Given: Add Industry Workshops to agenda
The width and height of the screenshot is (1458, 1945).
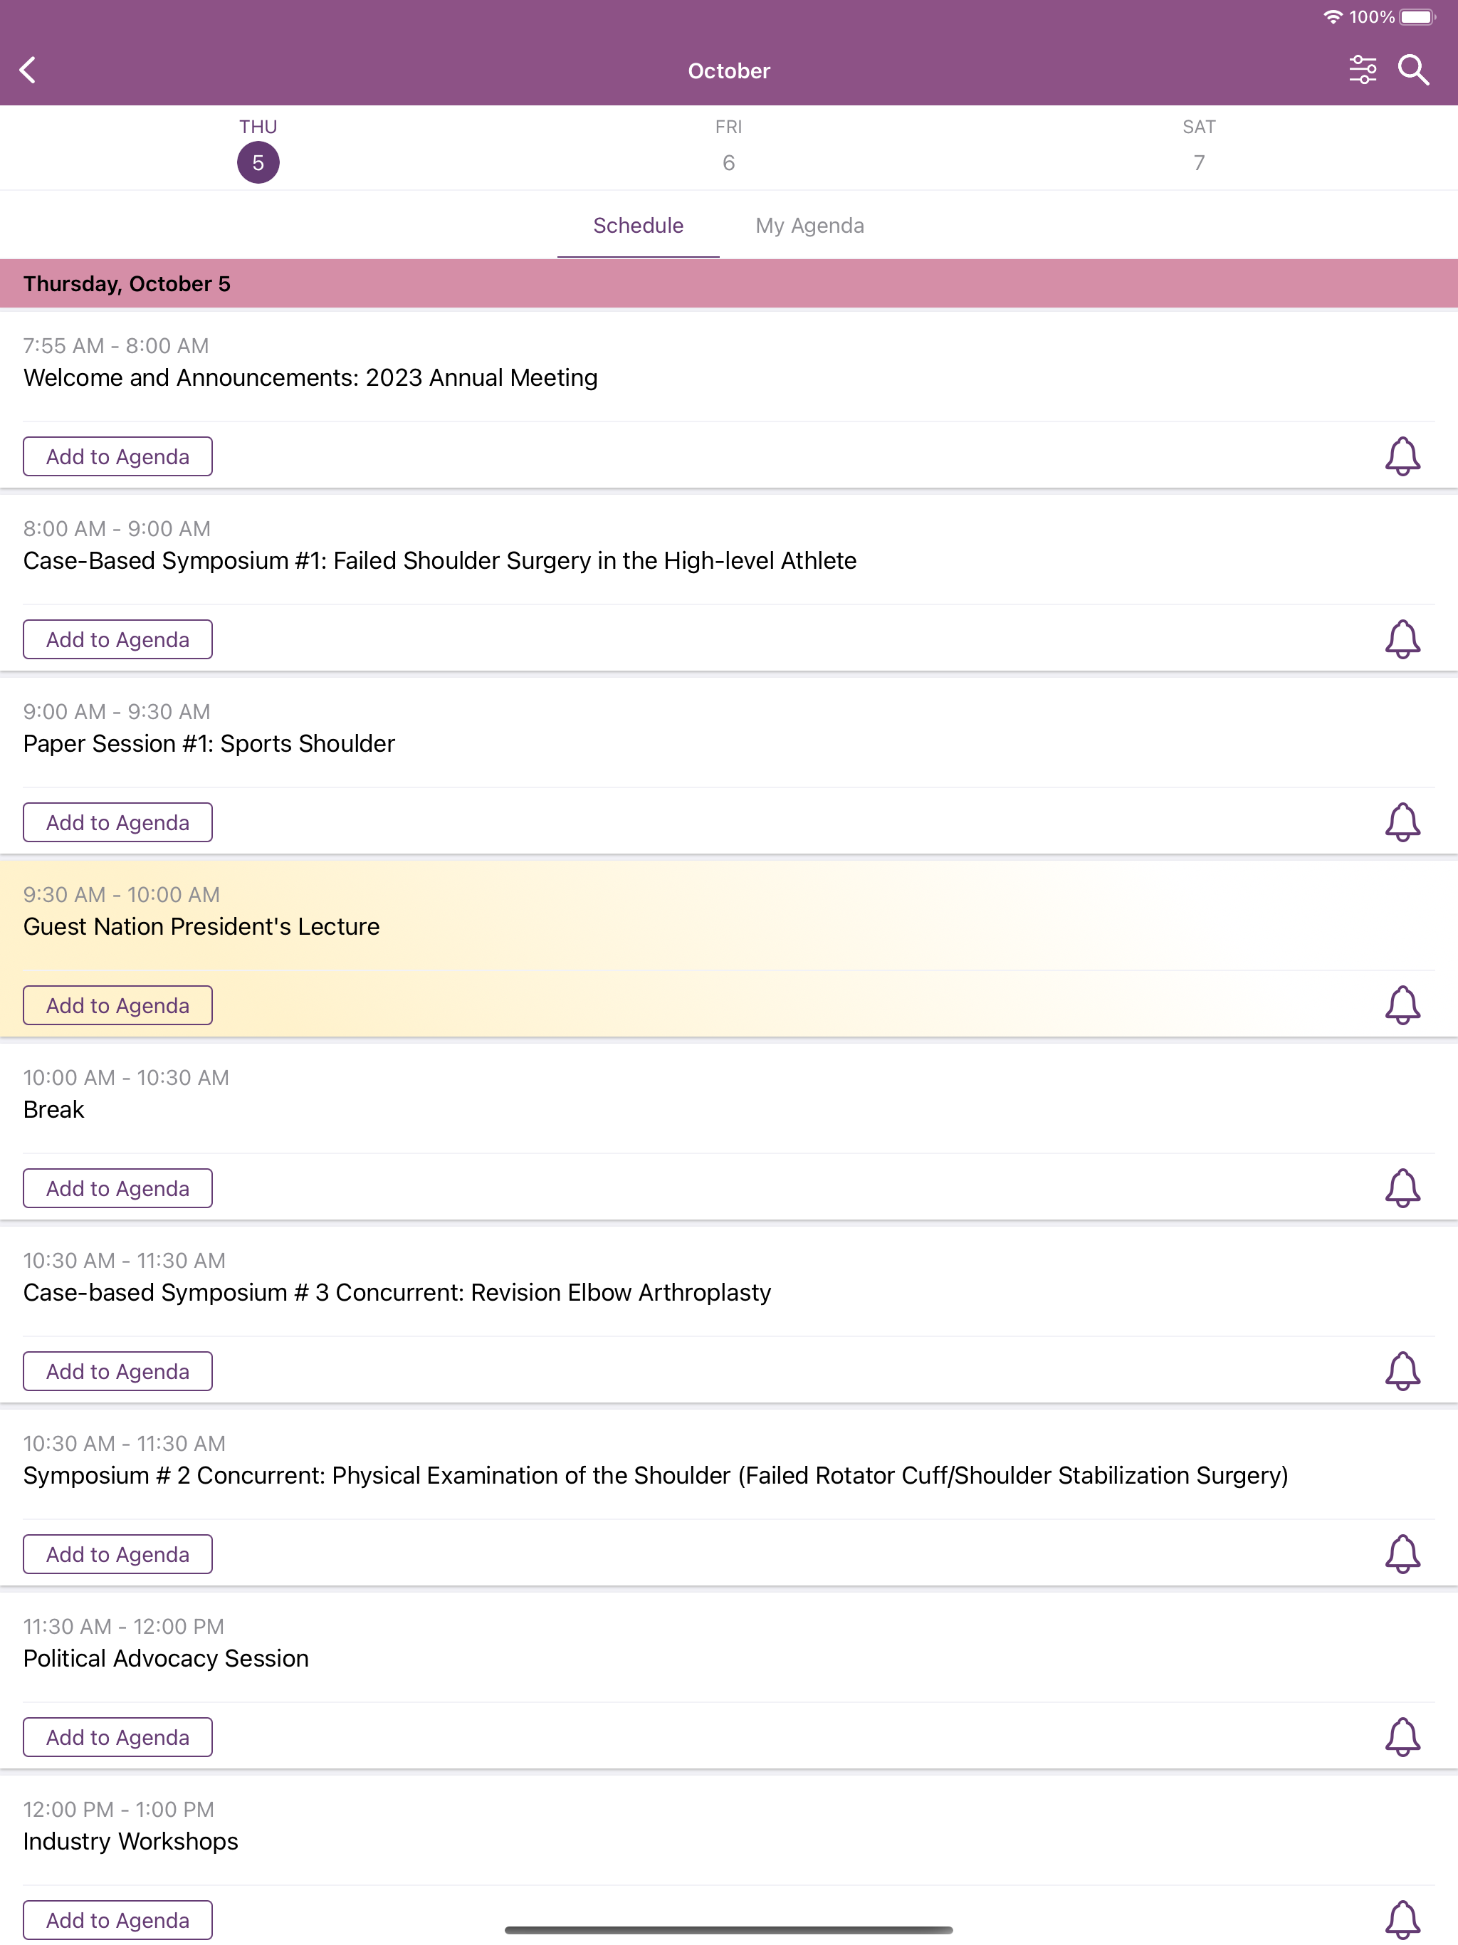Looking at the screenshot, I should [x=118, y=1919].
